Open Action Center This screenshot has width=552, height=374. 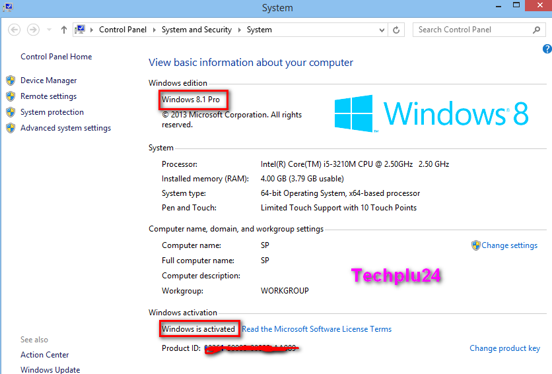pos(45,355)
